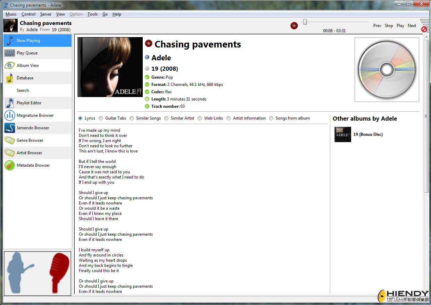Click the "00:08 - 03:31" time display

pos(334,31)
